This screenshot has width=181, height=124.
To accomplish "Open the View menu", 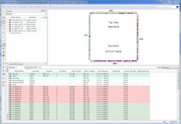I will pyautogui.click(x=14, y=7).
